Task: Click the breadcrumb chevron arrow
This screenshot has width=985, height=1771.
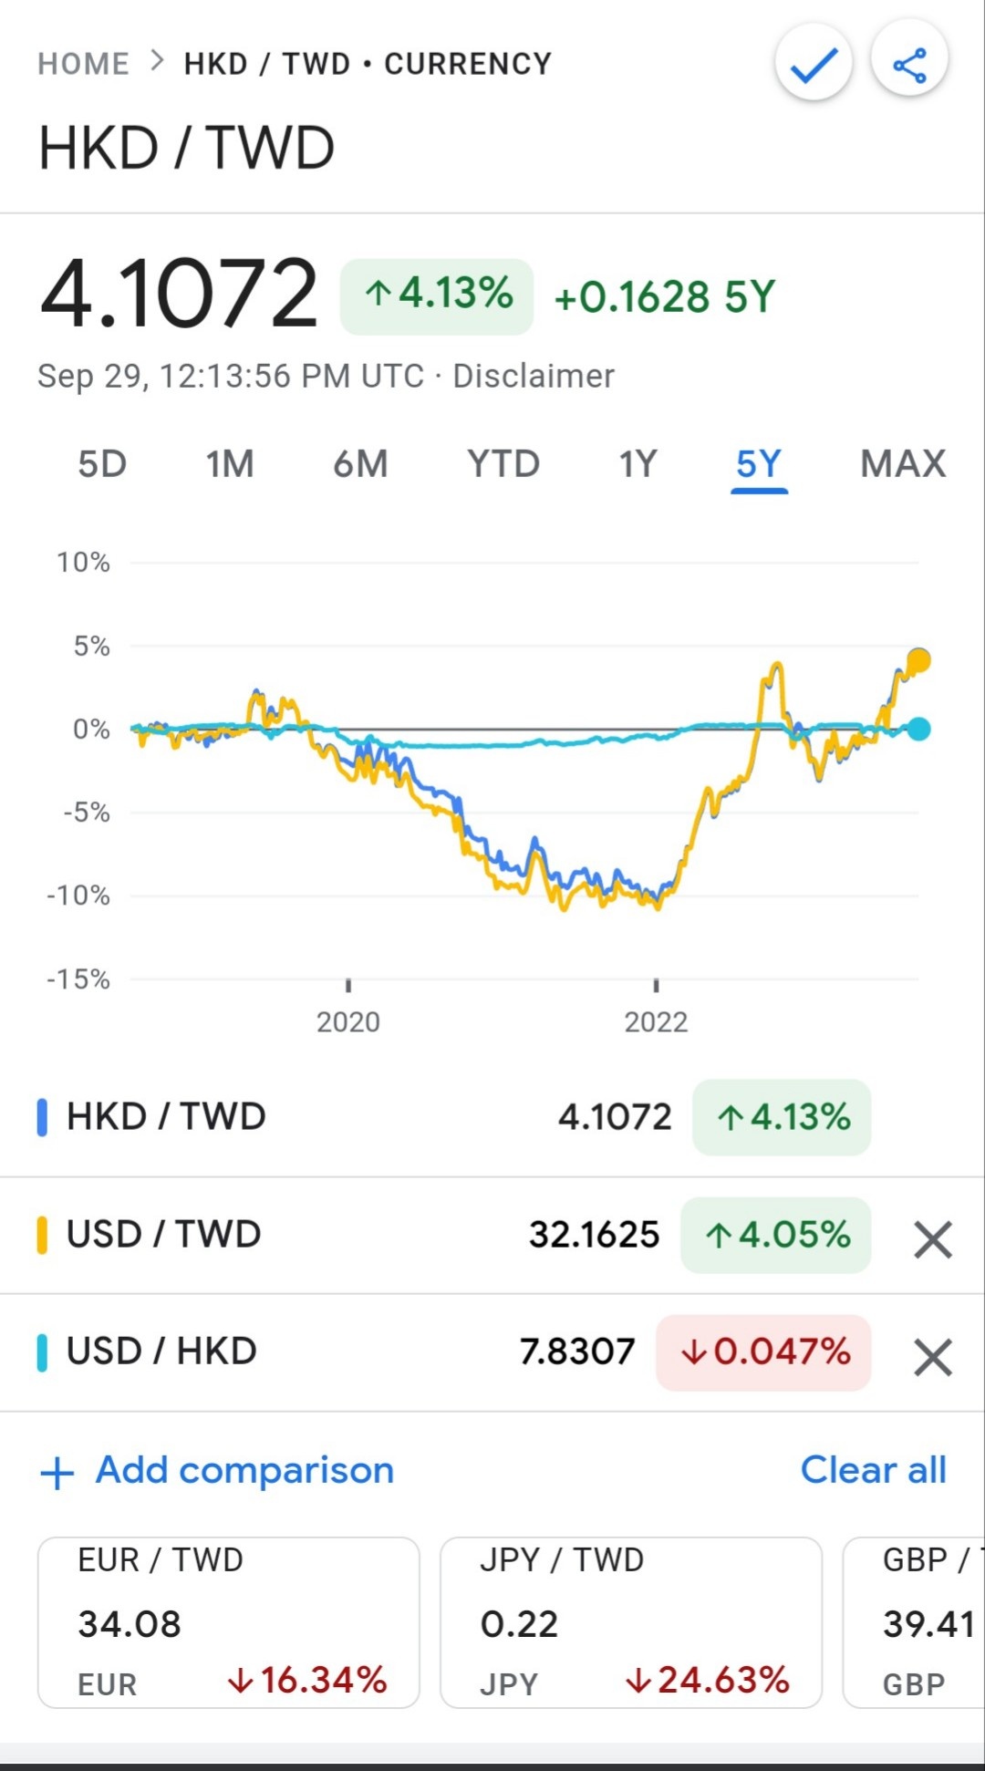Action: pos(157,62)
